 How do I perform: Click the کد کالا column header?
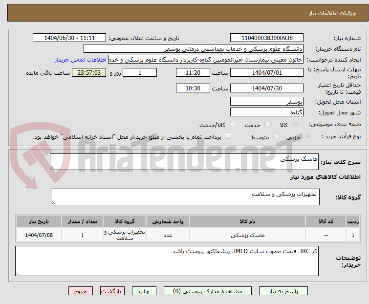(326, 221)
